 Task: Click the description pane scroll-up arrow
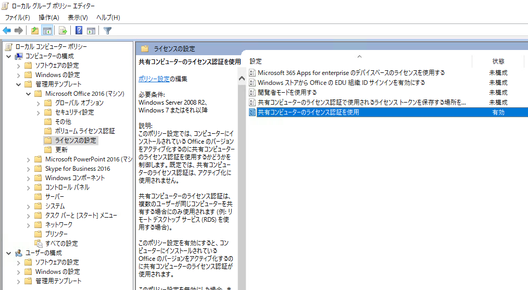pyautogui.click(x=242, y=79)
